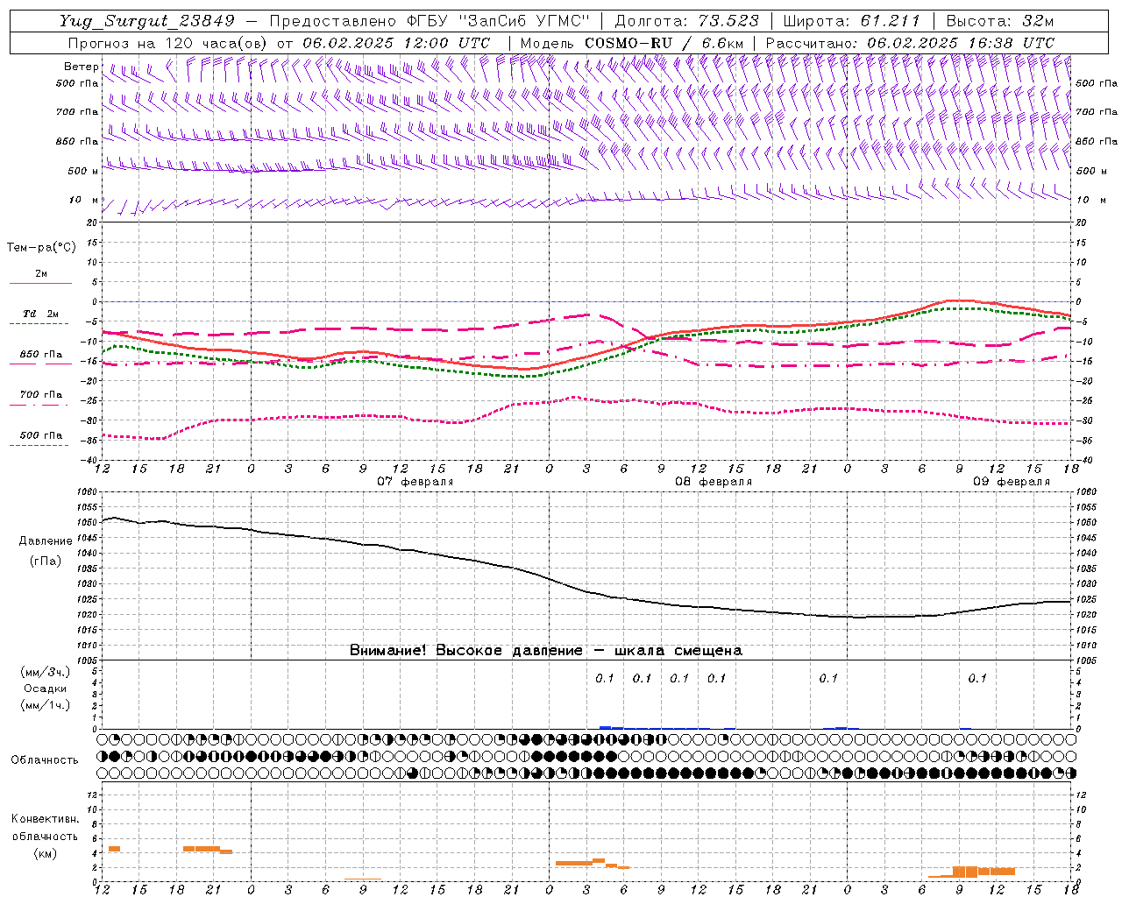Click the station title Yug_Surgut_23849
Viewport: 1122px width, 897px height.
coord(147,21)
